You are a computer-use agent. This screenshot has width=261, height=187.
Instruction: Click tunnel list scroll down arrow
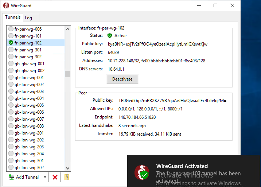click(x=67, y=168)
